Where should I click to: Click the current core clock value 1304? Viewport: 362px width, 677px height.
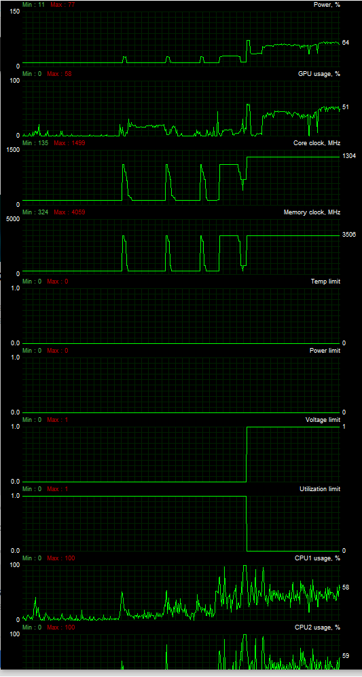[x=348, y=156]
